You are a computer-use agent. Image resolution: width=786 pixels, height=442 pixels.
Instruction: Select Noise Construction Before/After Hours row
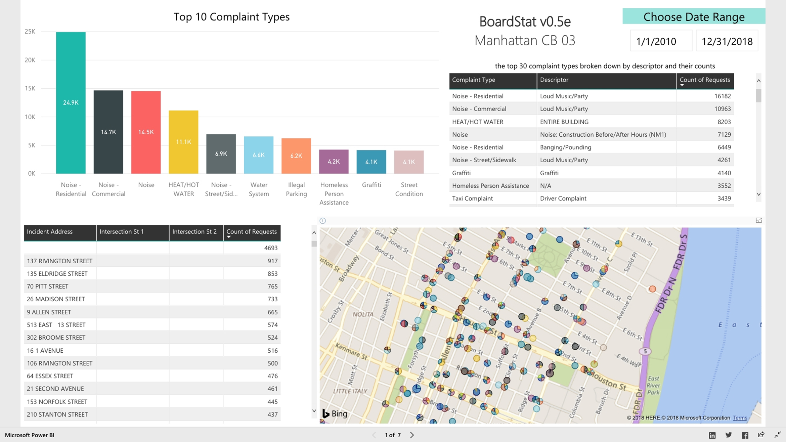pos(592,134)
